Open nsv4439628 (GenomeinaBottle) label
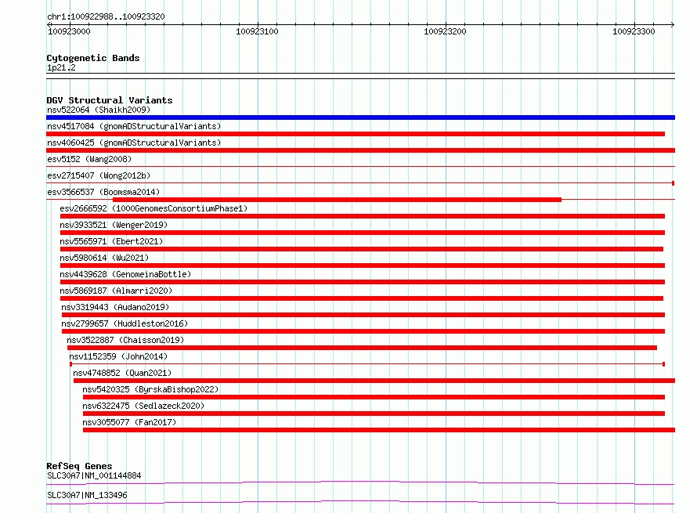 click(x=125, y=274)
